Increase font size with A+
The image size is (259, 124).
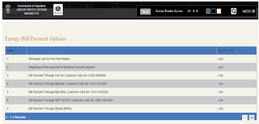(x=189, y=11)
